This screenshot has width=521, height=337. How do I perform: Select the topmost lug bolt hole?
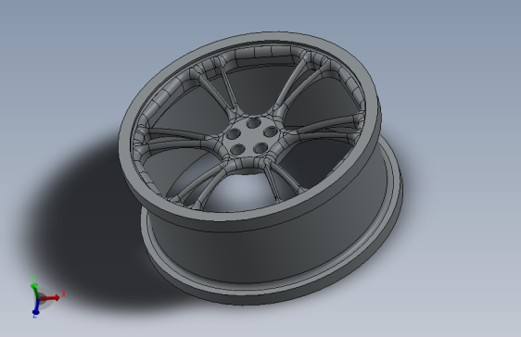253,123
